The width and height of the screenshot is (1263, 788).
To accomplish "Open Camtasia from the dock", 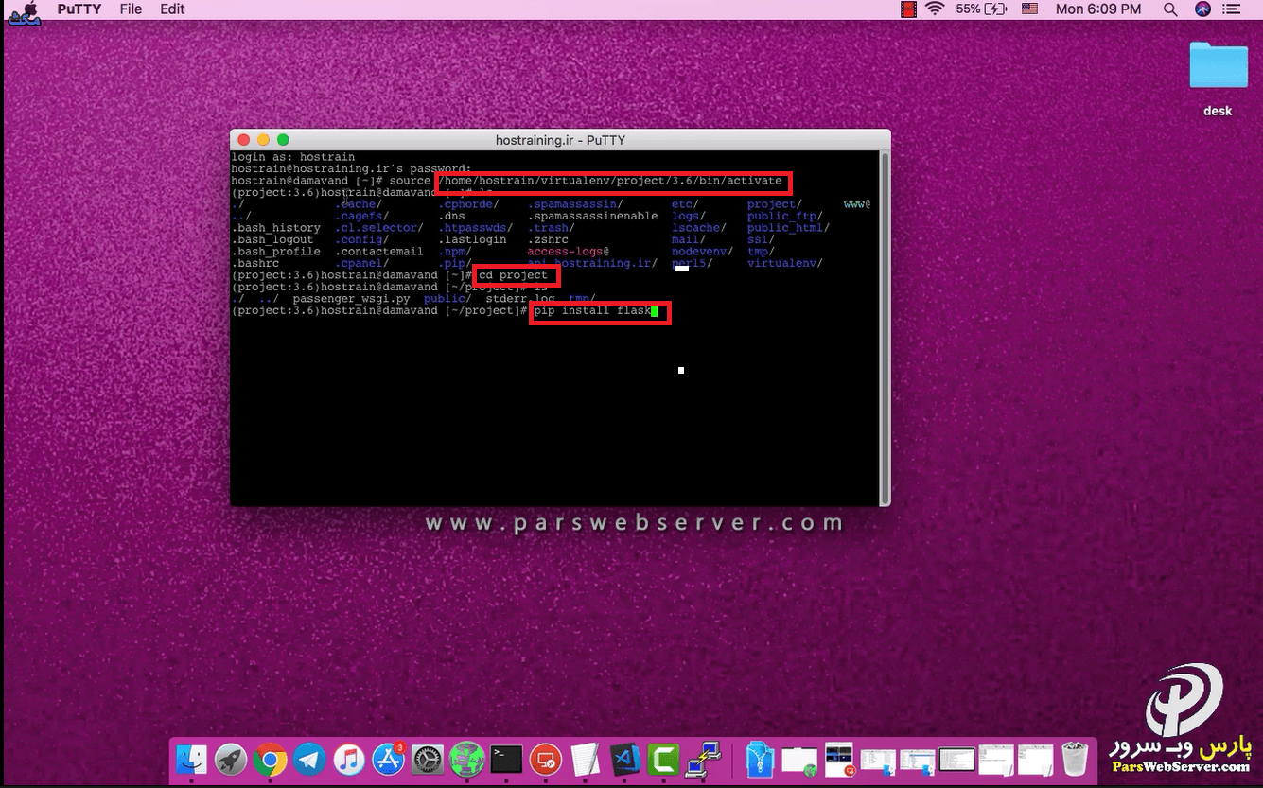I will coord(665,759).
